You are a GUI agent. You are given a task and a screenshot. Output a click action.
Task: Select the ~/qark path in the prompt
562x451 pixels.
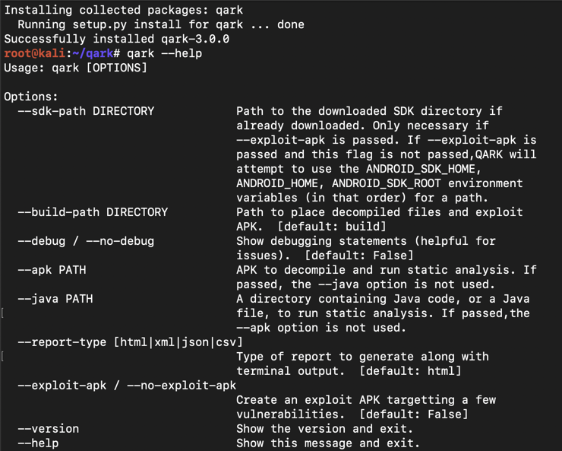92,53
